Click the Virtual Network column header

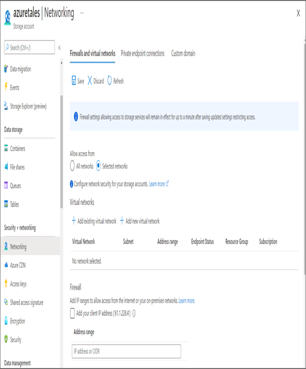point(83,241)
